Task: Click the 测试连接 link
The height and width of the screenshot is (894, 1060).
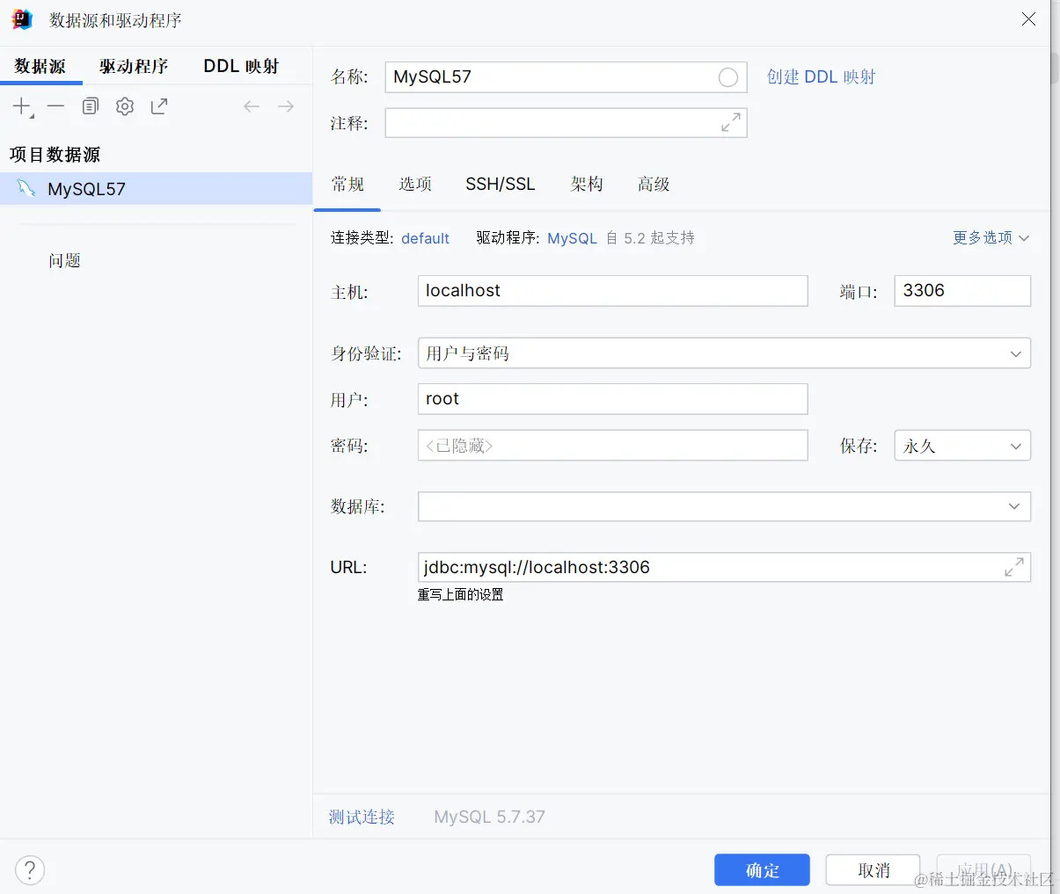Action: point(362,817)
